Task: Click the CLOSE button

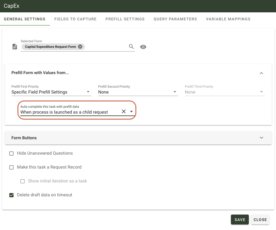Action: click(x=260, y=220)
